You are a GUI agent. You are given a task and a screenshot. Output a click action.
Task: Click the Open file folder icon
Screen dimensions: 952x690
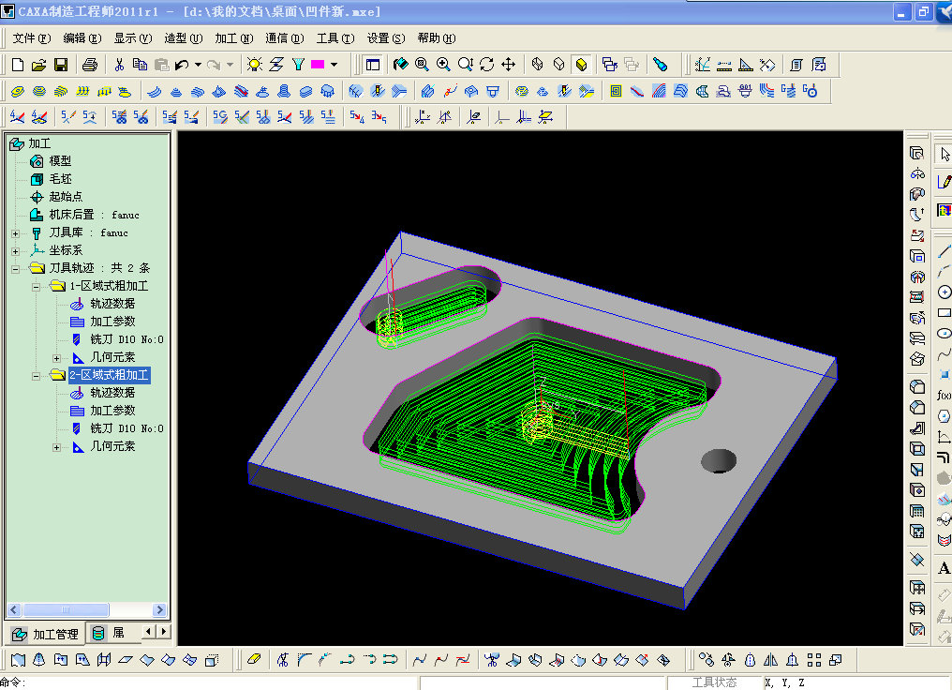pos(39,65)
